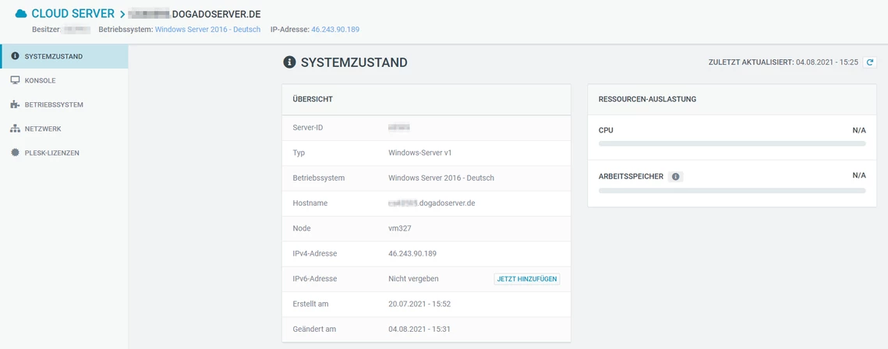Open Plesk-Lizenzen in the sidebar
This screenshot has height=349, width=888.
pos(52,153)
